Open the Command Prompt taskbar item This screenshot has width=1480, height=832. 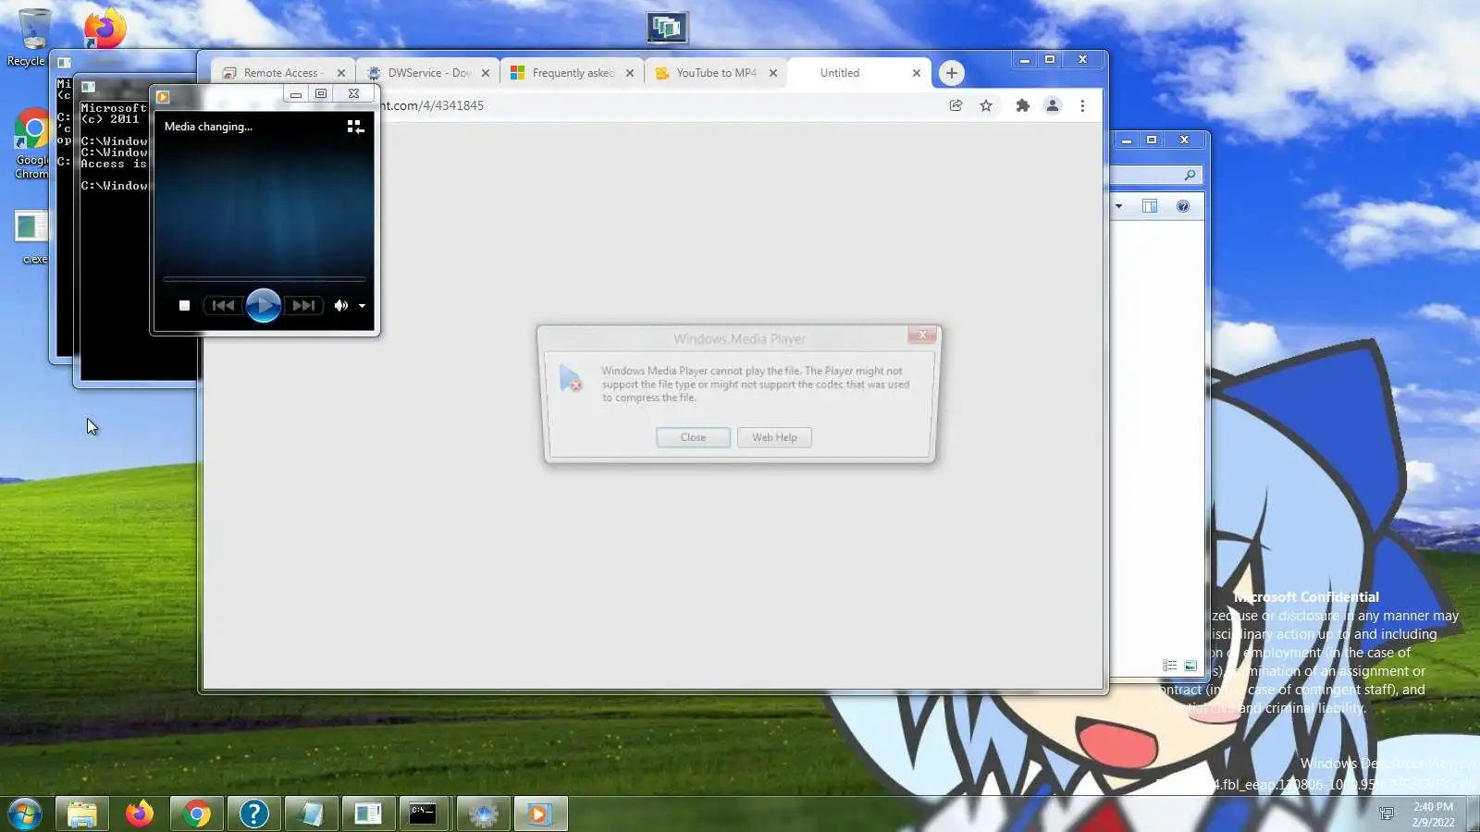click(x=424, y=814)
